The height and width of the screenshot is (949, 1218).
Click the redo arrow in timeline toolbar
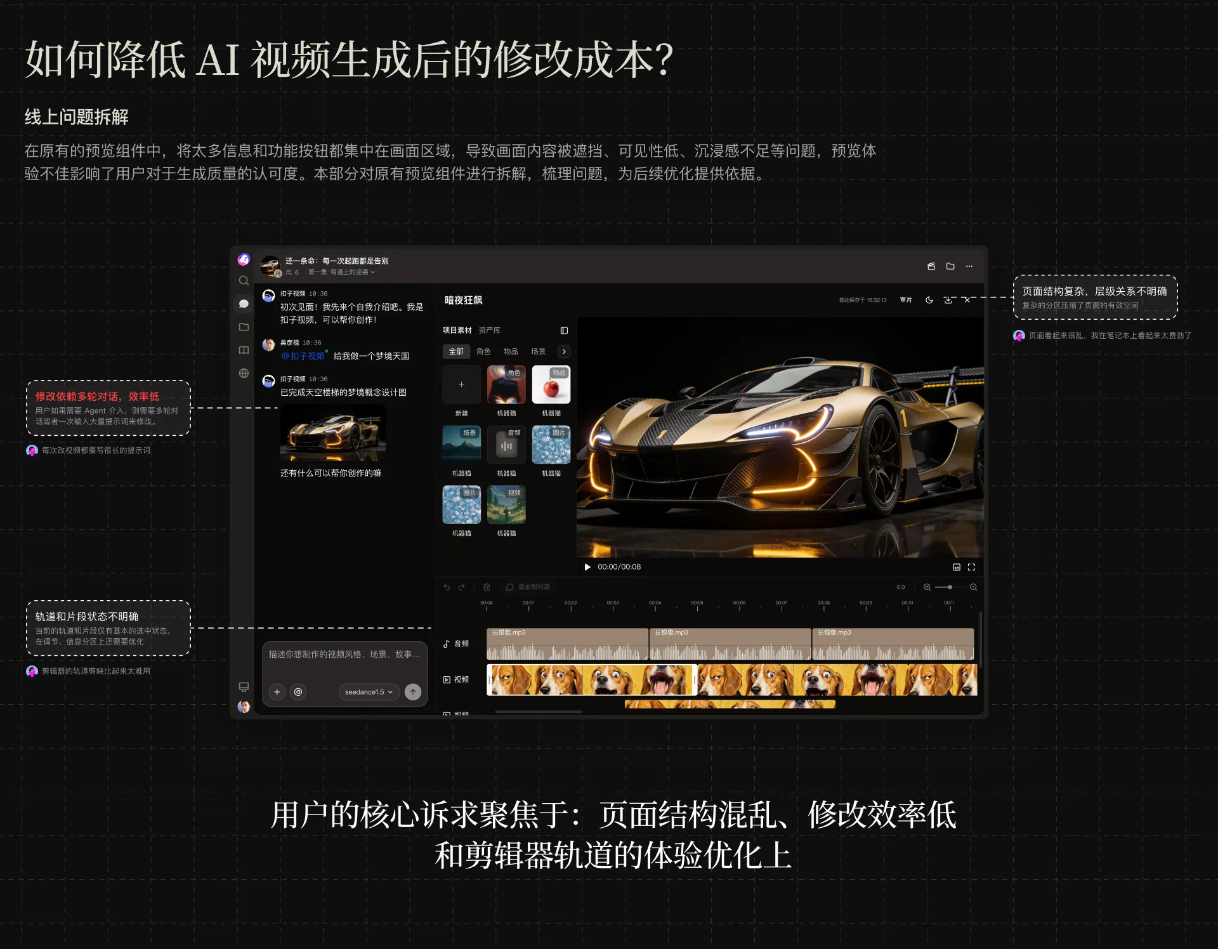[x=461, y=587]
